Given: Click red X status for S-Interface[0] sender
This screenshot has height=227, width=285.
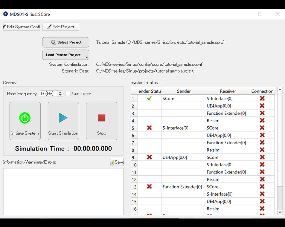Looking at the screenshot, I should pyautogui.click(x=149, y=128).
